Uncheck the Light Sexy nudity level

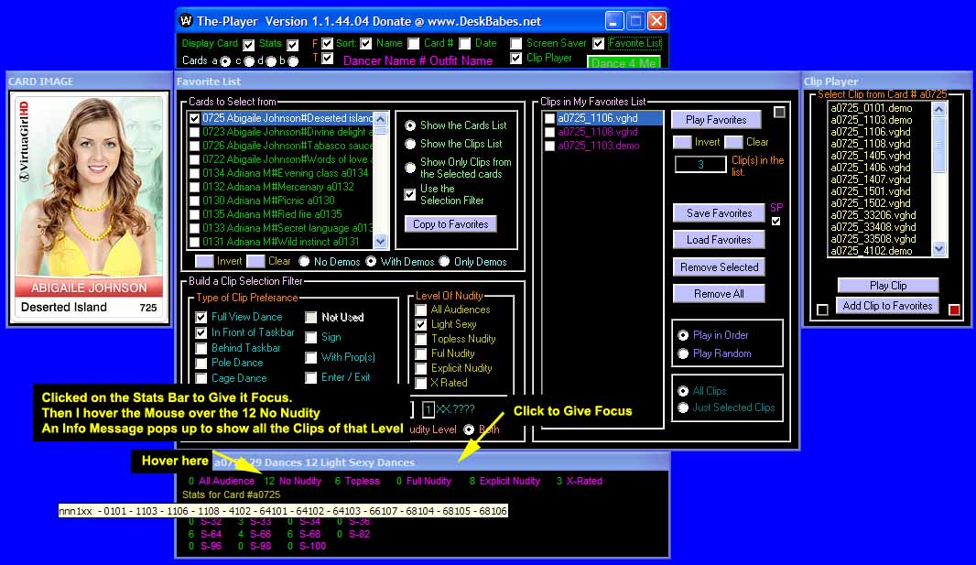(421, 324)
